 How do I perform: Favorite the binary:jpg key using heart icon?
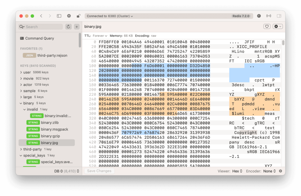[267, 26]
